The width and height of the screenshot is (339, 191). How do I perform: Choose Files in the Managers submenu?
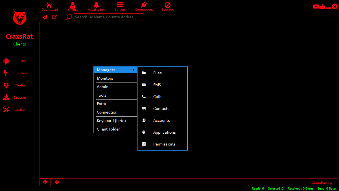point(163,73)
